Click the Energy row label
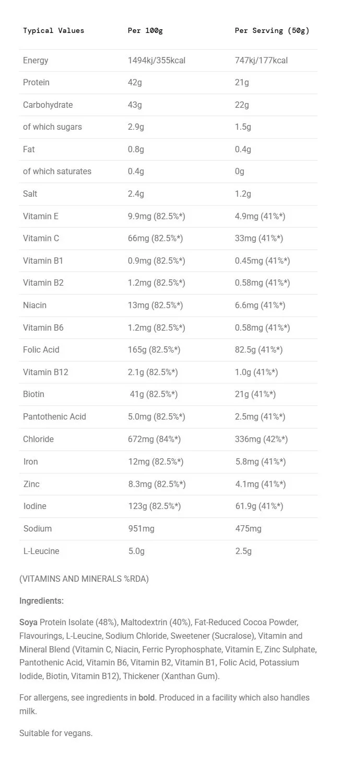The width and height of the screenshot is (340, 757). click(x=36, y=61)
